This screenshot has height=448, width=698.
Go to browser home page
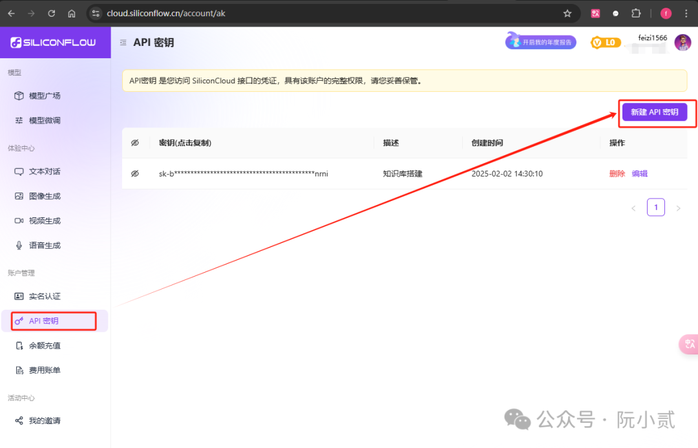pos(72,14)
